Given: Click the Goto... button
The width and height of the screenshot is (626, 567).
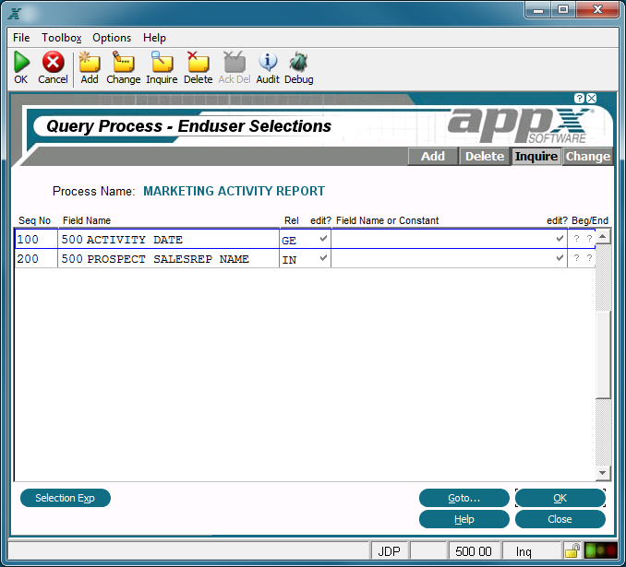Looking at the screenshot, I should 463,498.
